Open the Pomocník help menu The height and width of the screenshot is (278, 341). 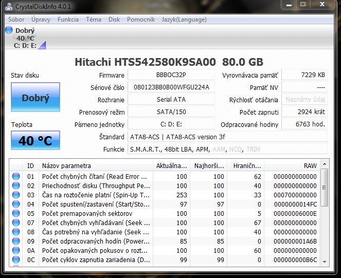click(x=140, y=20)
